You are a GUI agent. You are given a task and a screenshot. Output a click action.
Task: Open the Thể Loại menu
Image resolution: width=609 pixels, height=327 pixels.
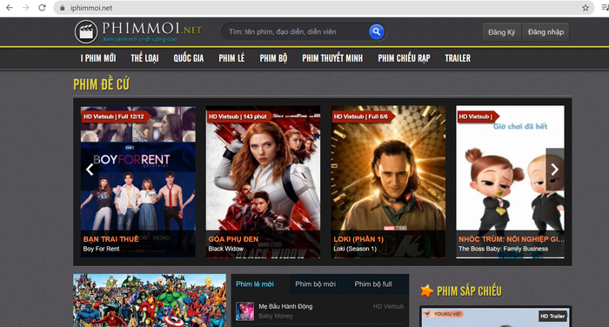click(x=145, y=58)
